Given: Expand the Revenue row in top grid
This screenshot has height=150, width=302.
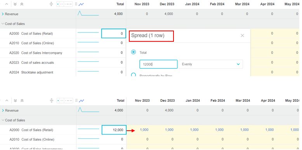Looking at the screenshot, I should click(3, 14).
